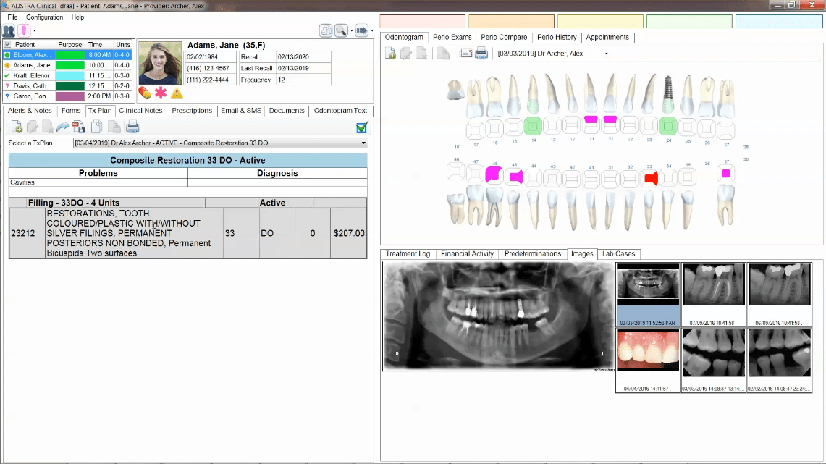Screen dimensions: 826x464
Task: Save treatment plan as PDF icon
Action: click(x=78, y=127)
